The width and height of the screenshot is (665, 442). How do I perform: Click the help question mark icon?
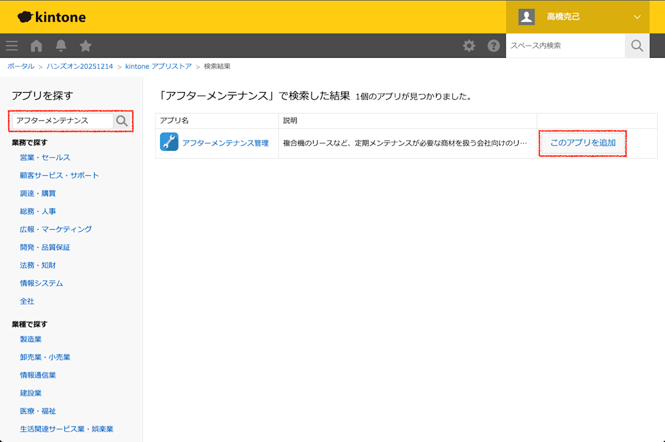coord(494,45)
